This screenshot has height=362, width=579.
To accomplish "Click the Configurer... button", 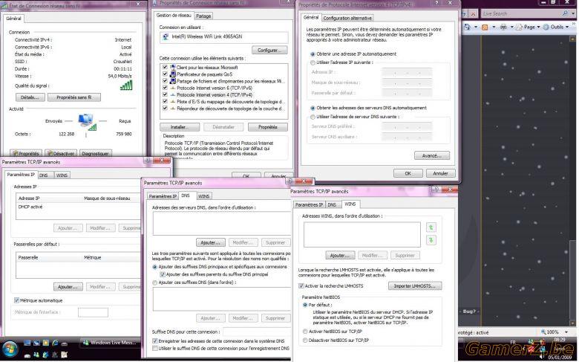I will pos(269,50).
